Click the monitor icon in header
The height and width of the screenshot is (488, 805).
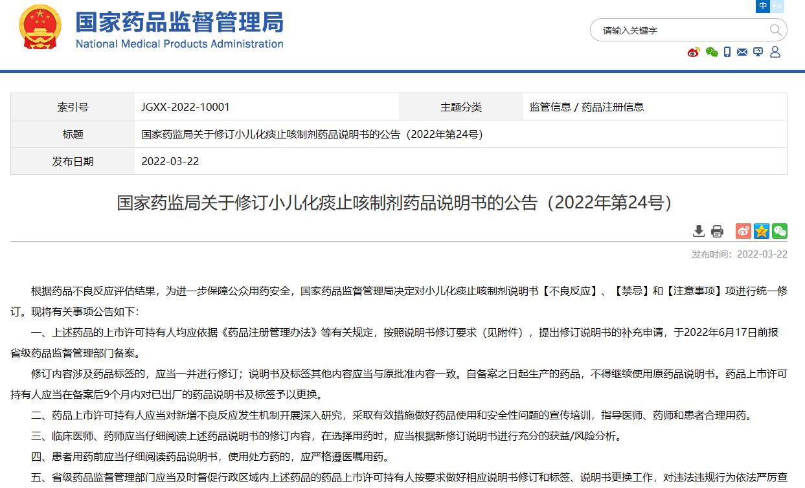[x=758, y=52]
